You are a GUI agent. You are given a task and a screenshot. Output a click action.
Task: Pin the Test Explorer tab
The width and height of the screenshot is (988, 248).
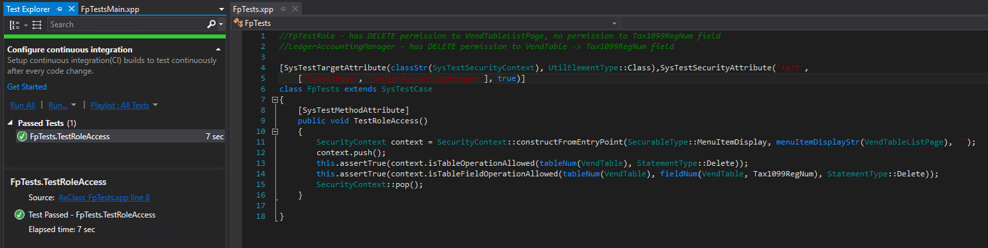coord(59,9)
